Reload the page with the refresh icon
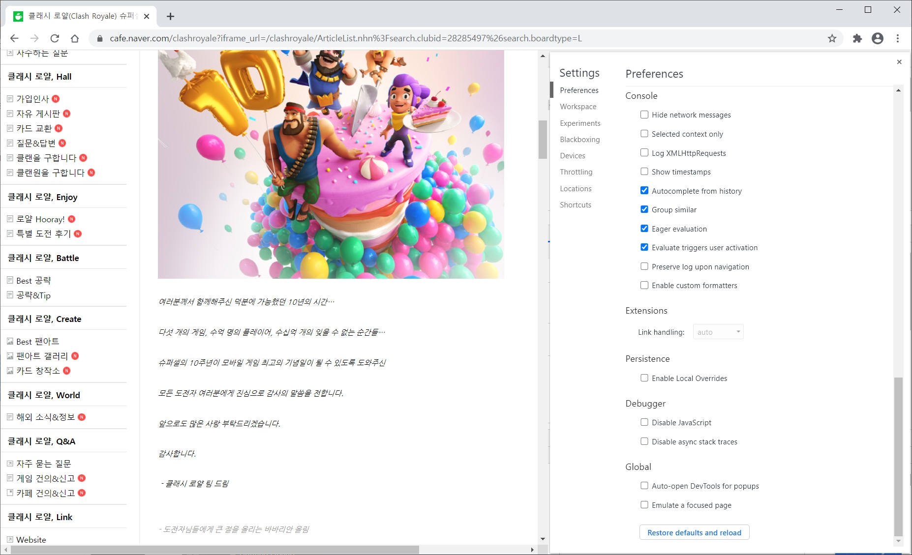 (x=55, y=38)
